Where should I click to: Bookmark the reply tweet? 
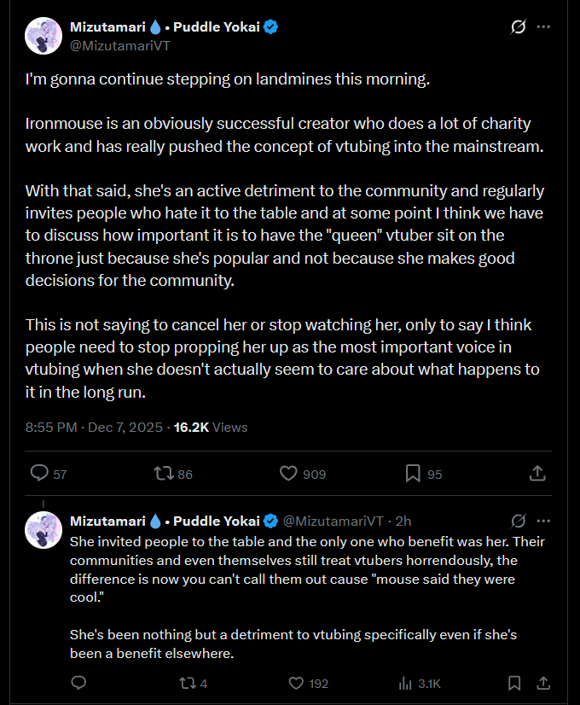pyautogui.click(x=514, y=683)
